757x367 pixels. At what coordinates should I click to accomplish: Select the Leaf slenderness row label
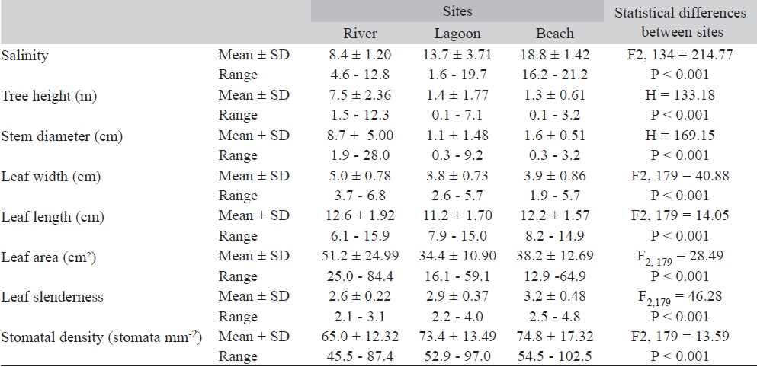45,297
